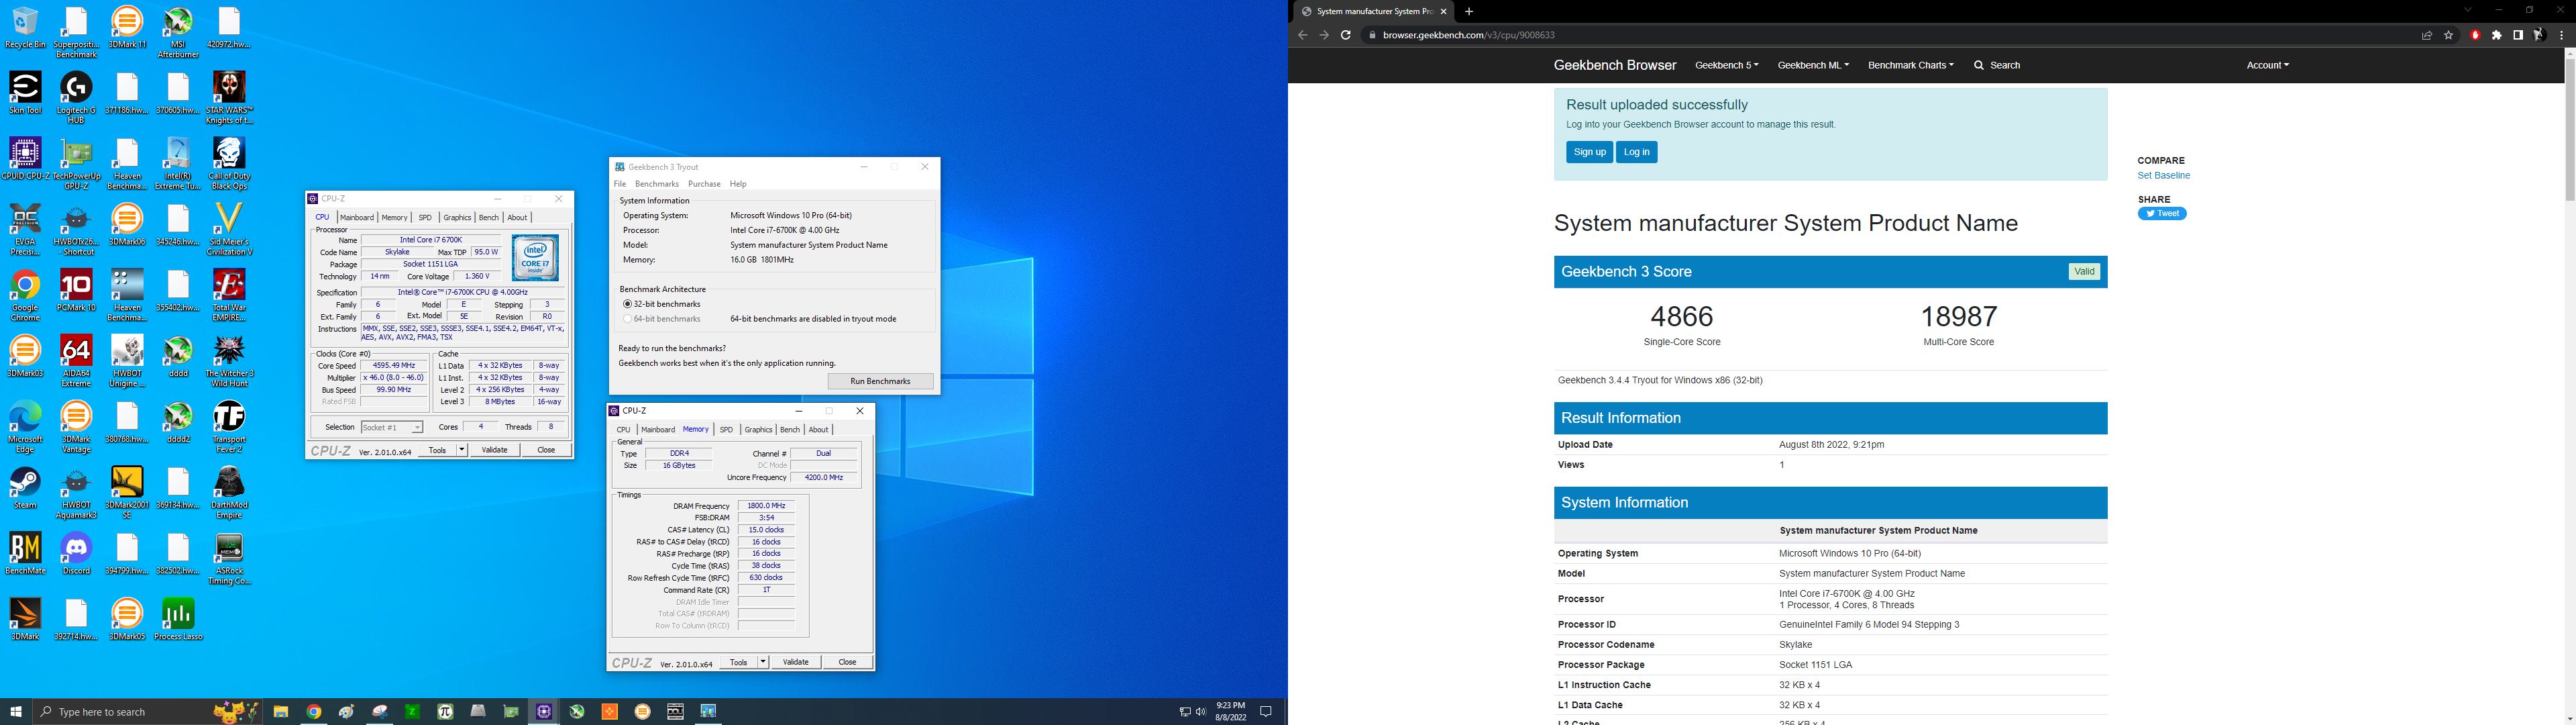Reload the Geekbench page in Chrome

point(1346,35)
